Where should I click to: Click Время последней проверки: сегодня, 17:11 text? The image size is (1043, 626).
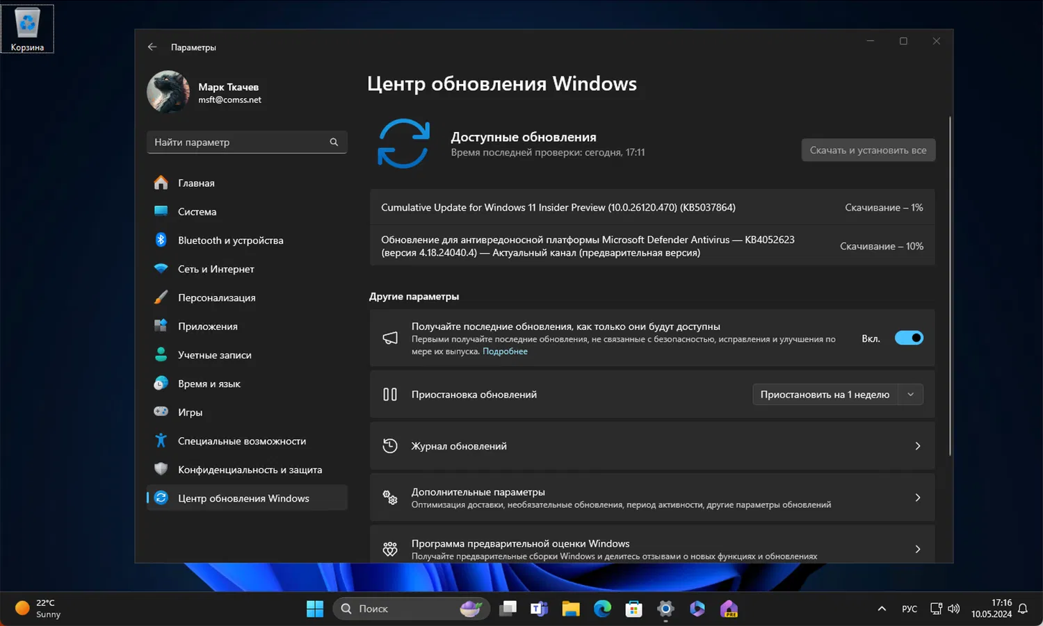click(x=548, y=152)
